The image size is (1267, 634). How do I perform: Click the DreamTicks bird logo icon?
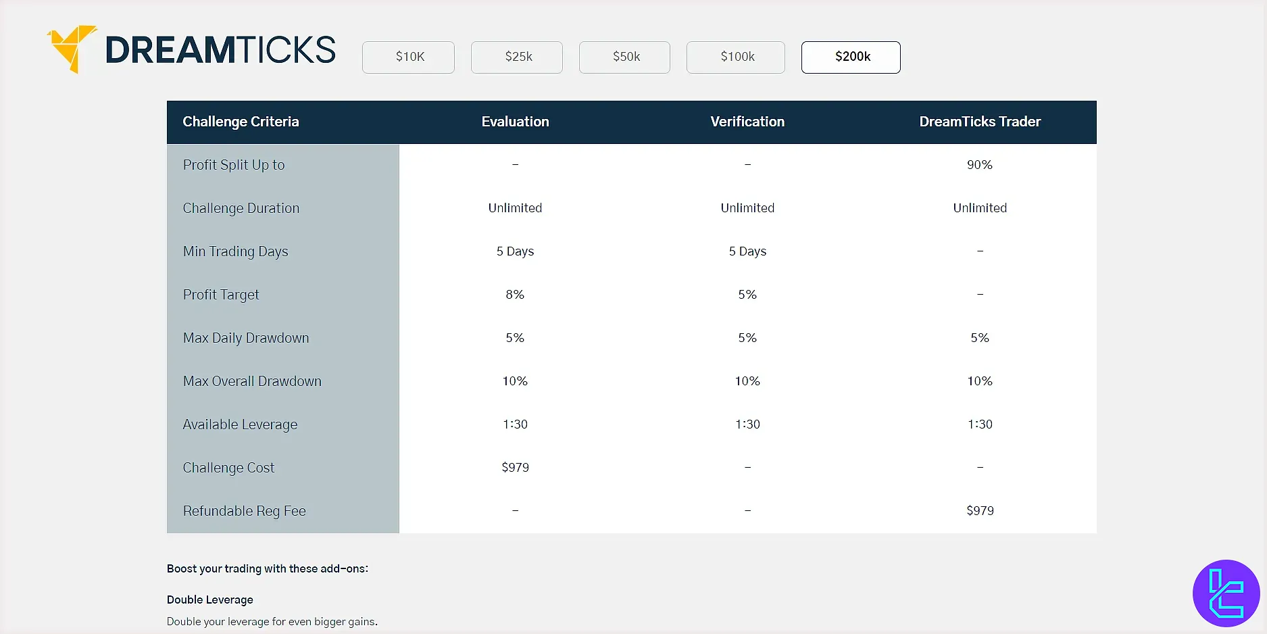pos(72,49)
